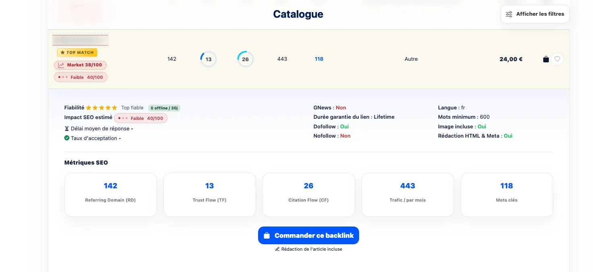Click the Impact SEO estimé Faible 40/100 badge
Viewport: 616px width, 272px height.
tap(141, 118)
